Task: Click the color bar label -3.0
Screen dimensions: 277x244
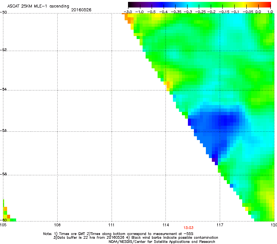Action: [x=128, y=12]
